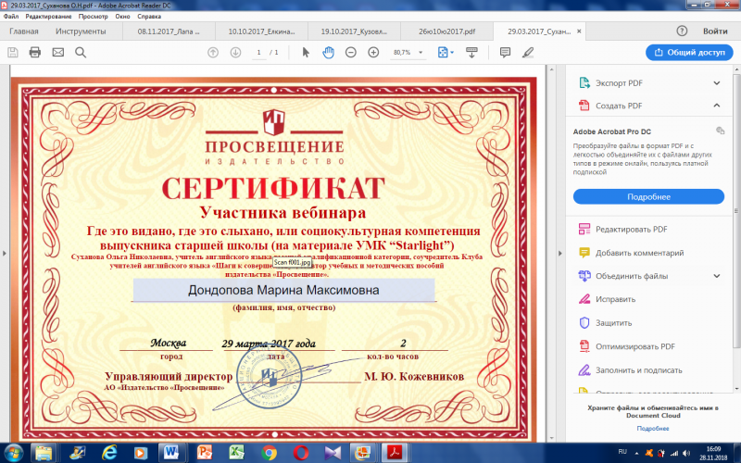The width and height of the screenshot is (741, 463).
Task: Choose the Selection arrow tool
Action: [x=306, y=53]
